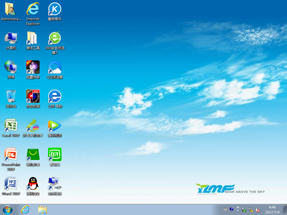Open the Network (网络) desktop icon
287x215 pixels.
pyautogui.click(x=11, y=68)
